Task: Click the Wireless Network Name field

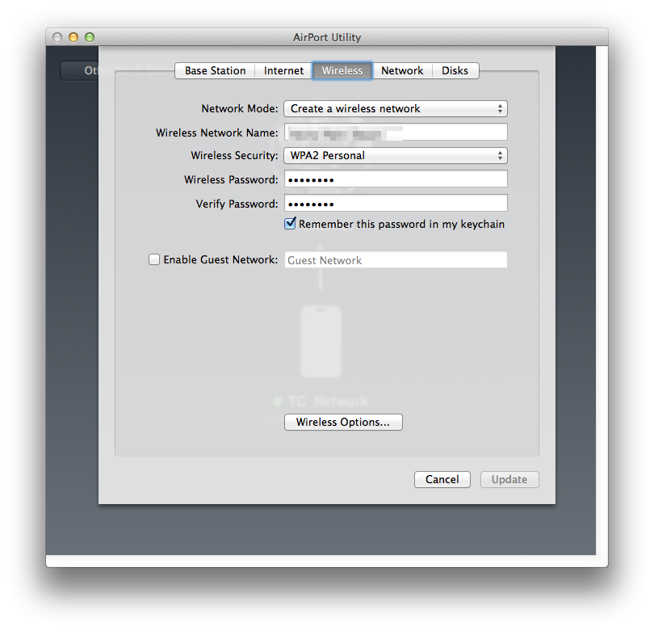Action: [396, 133]
